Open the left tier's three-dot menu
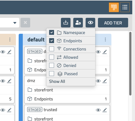The height and width of the screenshot is (121, 135). [x=10, y=40]
